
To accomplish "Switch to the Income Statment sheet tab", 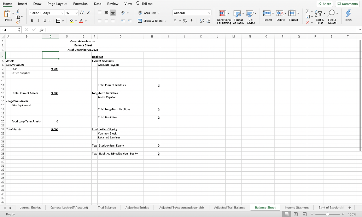I will coord(297,207).
